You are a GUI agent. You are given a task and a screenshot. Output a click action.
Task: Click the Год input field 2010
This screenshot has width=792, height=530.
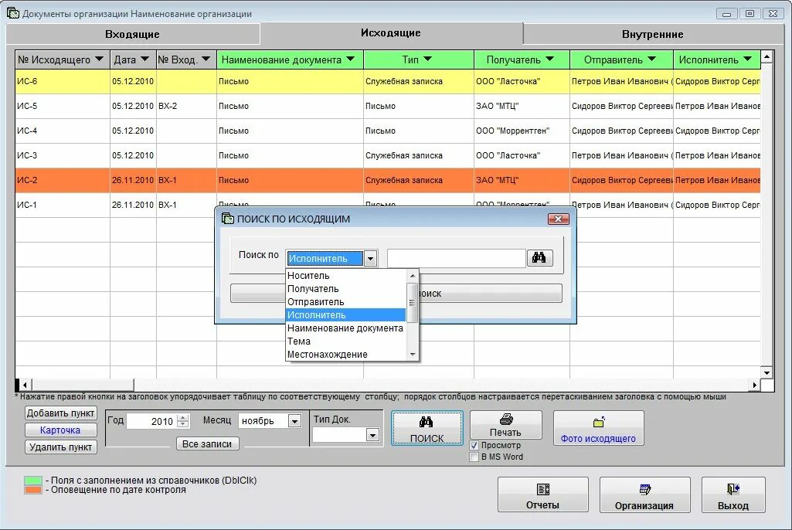coord(152,421)
